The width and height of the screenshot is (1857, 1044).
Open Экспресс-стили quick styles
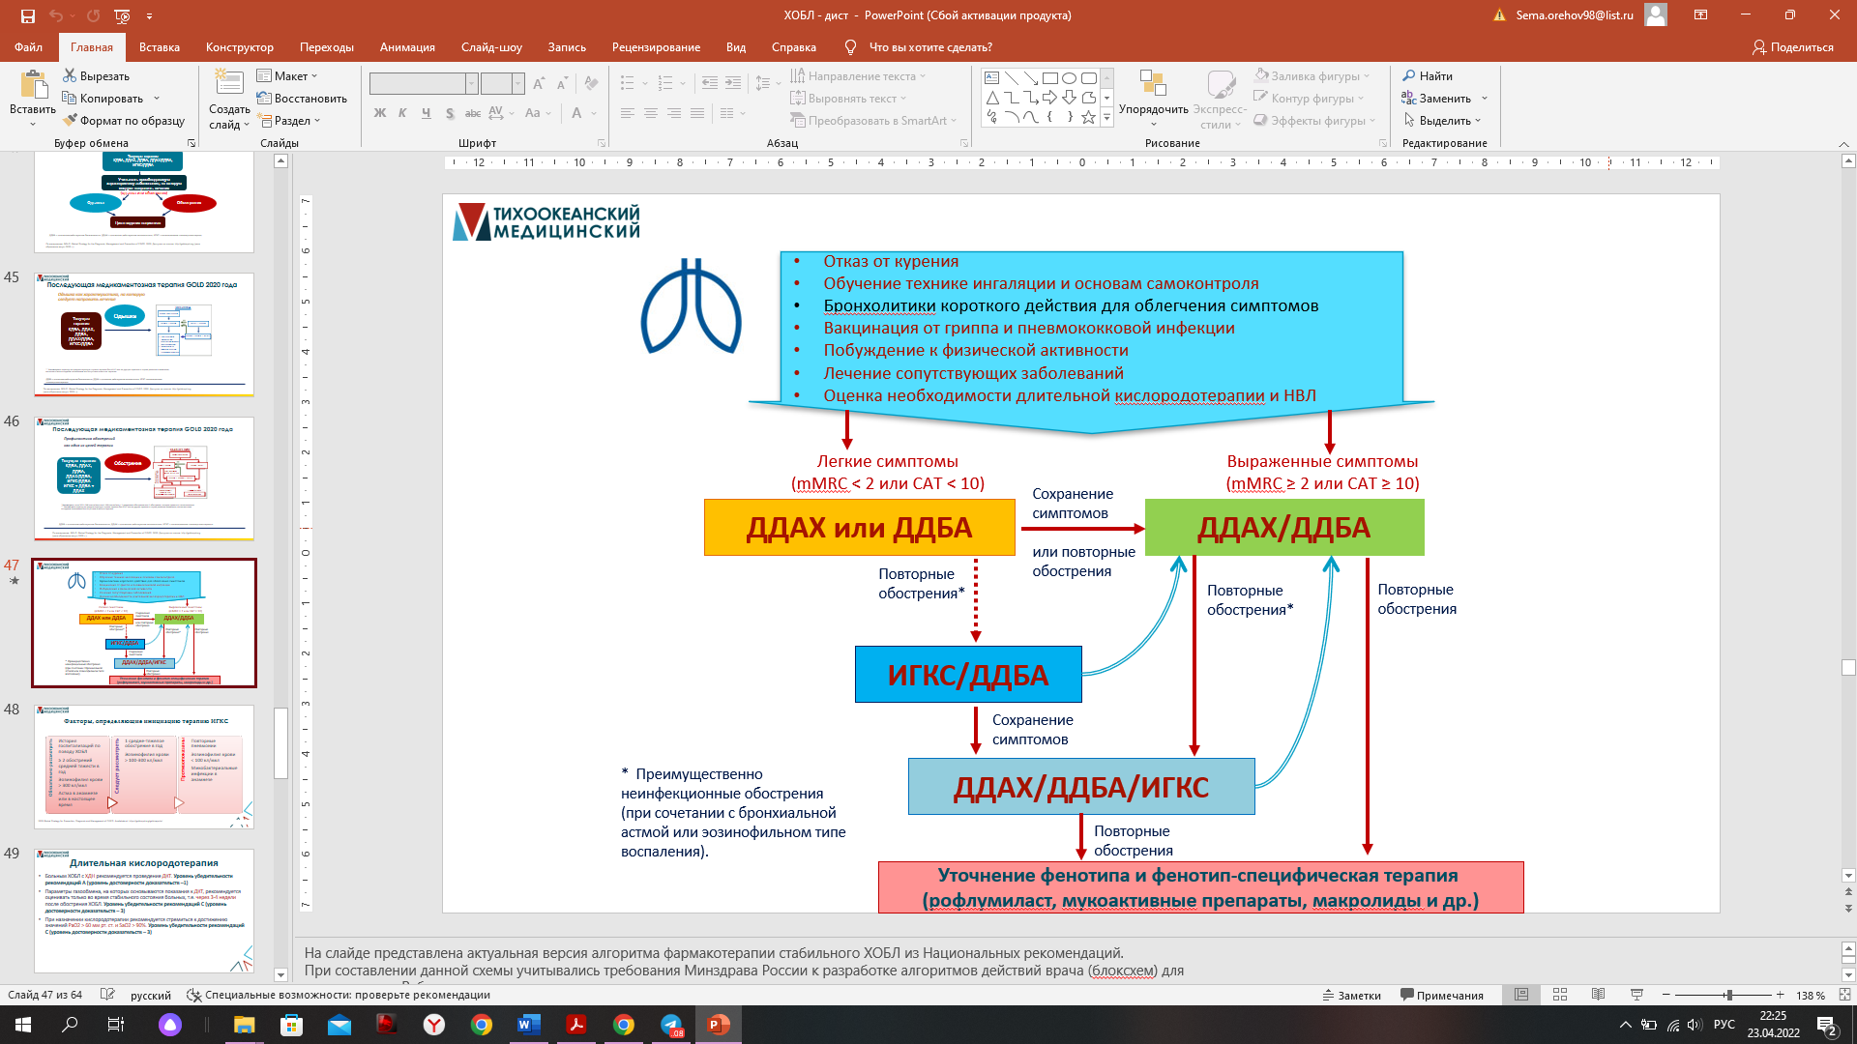click(x=1221, y=99)
